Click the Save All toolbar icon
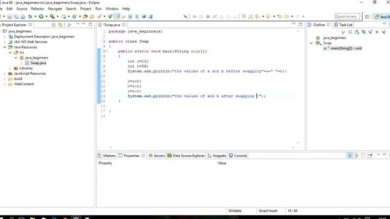 (x=16, y=16)
